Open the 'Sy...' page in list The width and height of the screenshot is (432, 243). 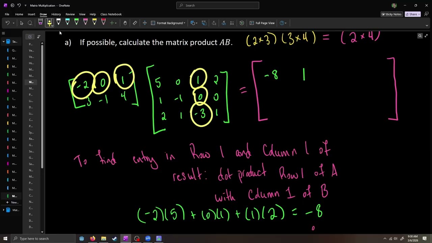click(x=31, y=133)
